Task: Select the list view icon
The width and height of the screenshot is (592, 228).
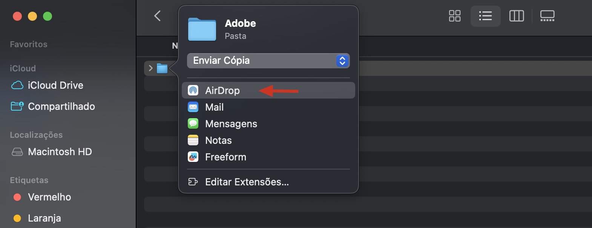Action: pyautogui.click(x=485, y=16)
